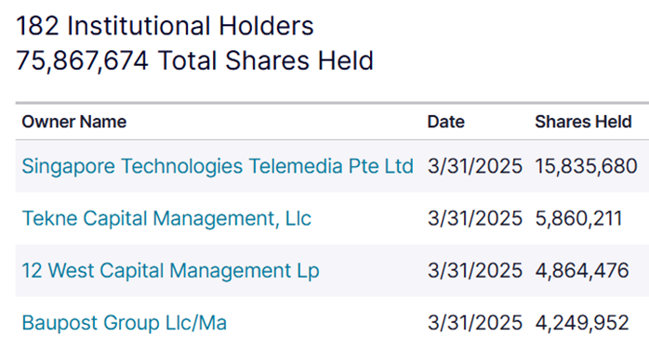Click the Total Shares Held text

click(x=265, y=60)
